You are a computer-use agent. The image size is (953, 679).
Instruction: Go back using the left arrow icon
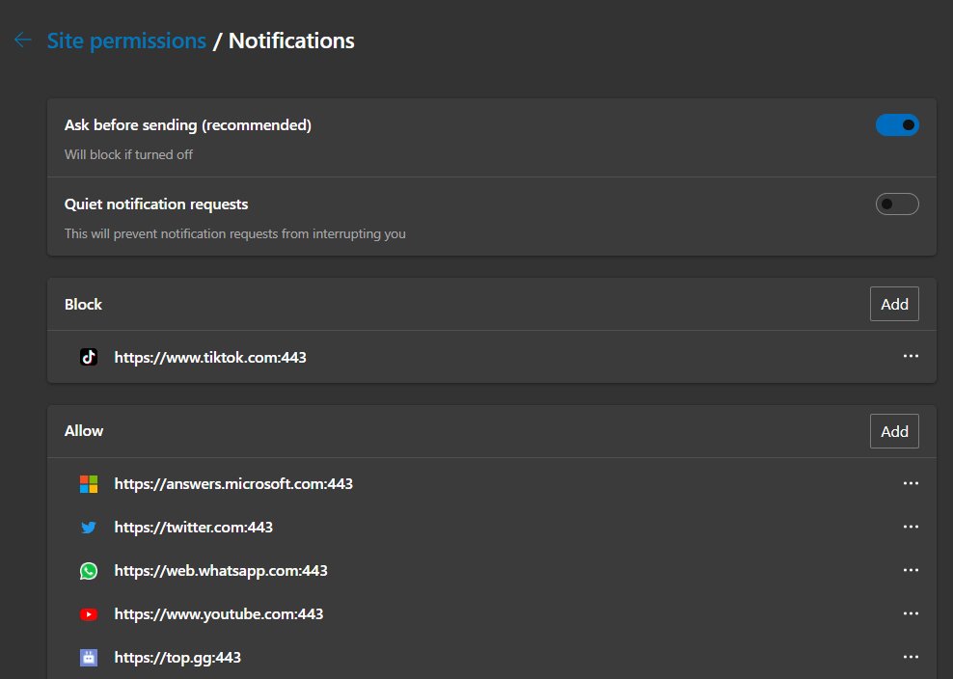coord(22,41)
